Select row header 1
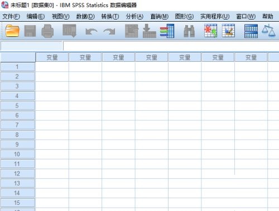279x211 pixels. (x=18, y=67)
